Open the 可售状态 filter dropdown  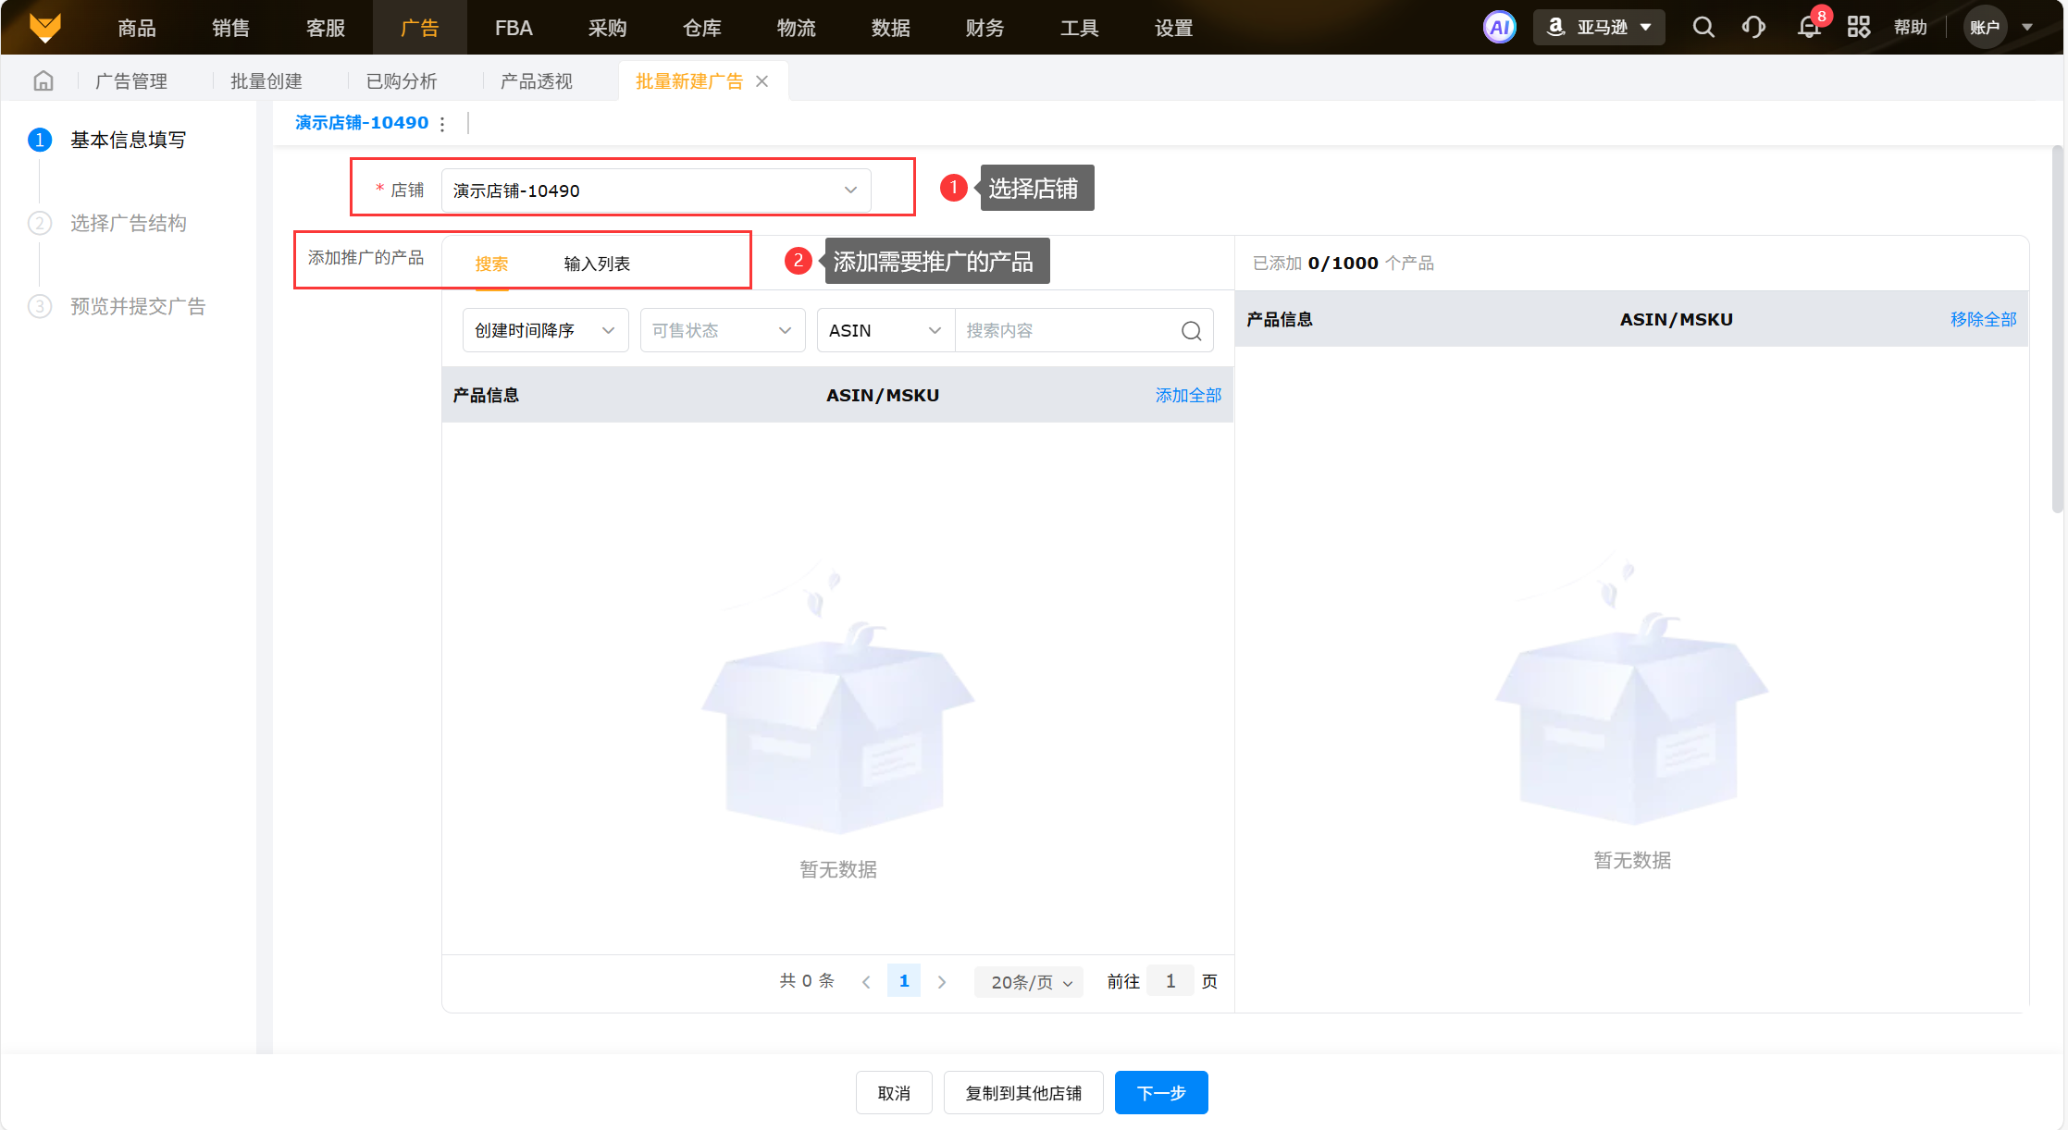[722, 331]
